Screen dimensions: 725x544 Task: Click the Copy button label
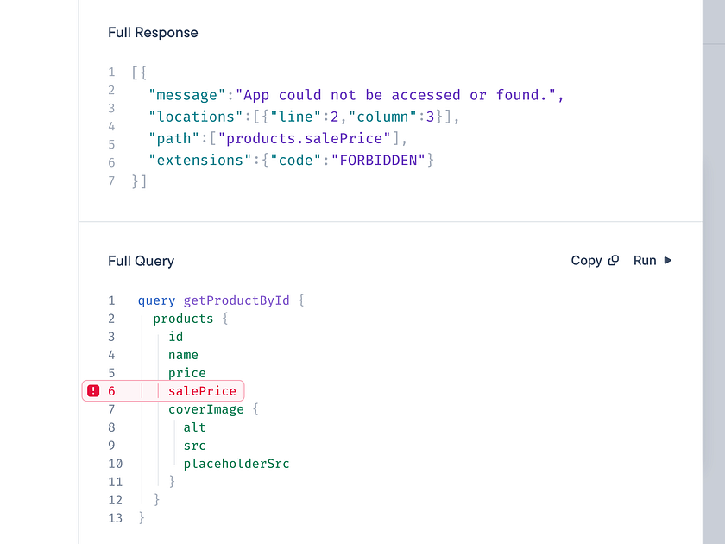(586, 261)
